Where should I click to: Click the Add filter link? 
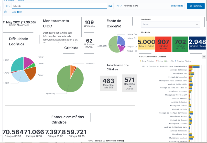[x=16, y=12]
